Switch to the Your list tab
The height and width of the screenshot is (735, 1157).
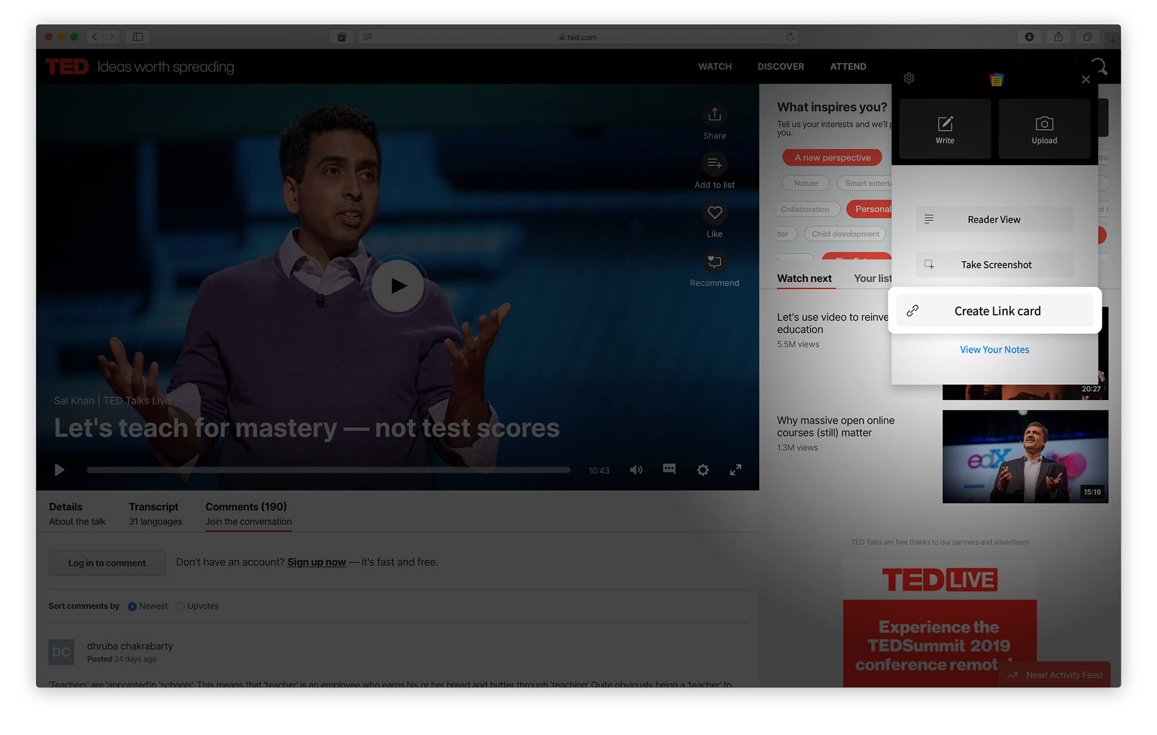click(x=873, y=278)
